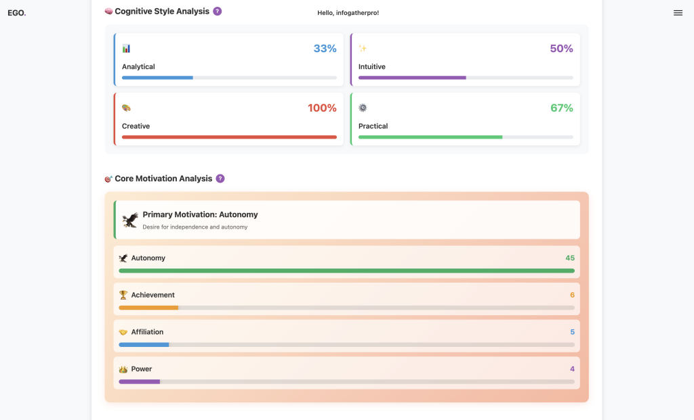The image size is (694, 420).
Task: Click the Analytical bar chart icon
Action: pyautogui.click(x=126, y=49)
